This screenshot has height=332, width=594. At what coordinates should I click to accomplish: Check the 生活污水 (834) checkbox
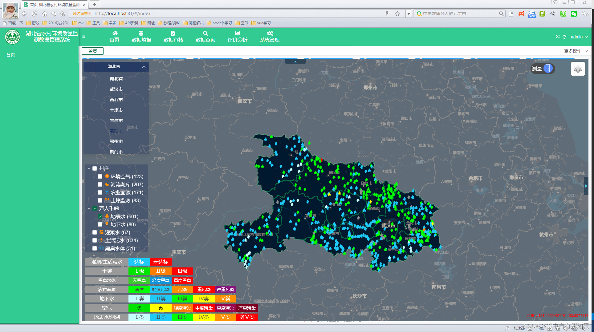pyautogui.click(x=95, y=240)
